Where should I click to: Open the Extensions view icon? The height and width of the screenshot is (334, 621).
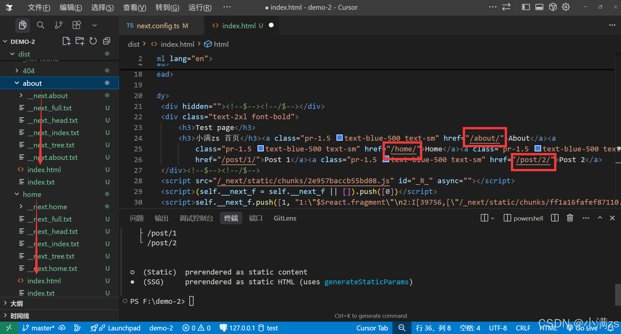76,25
